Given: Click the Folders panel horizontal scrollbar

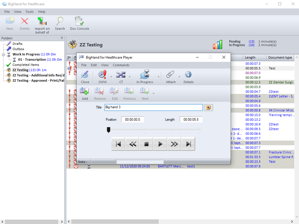Looking at the screenshot, I should [32, 222].
